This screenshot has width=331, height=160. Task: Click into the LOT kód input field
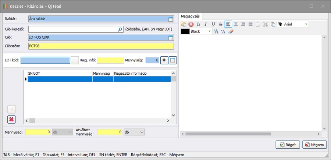(x=45, y=60)
